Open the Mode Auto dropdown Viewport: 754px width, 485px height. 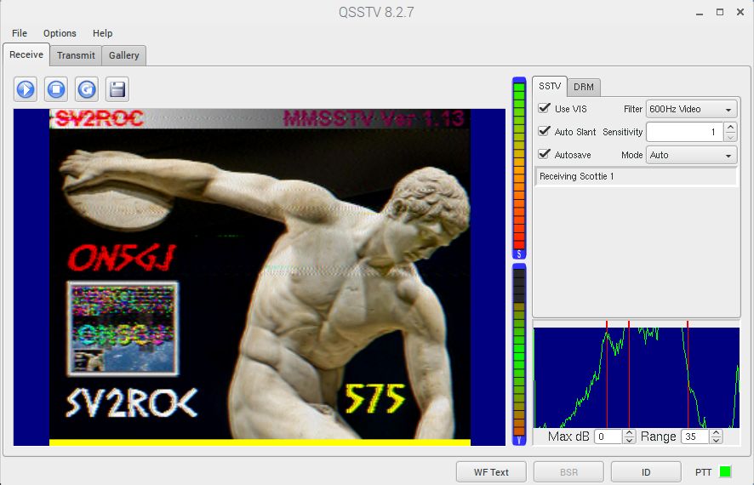tap(691, 155)
